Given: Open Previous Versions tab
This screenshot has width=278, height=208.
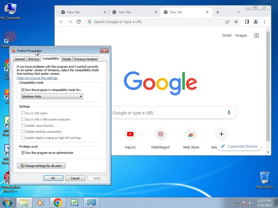Looking at the screenshot, I should (86, 59).
